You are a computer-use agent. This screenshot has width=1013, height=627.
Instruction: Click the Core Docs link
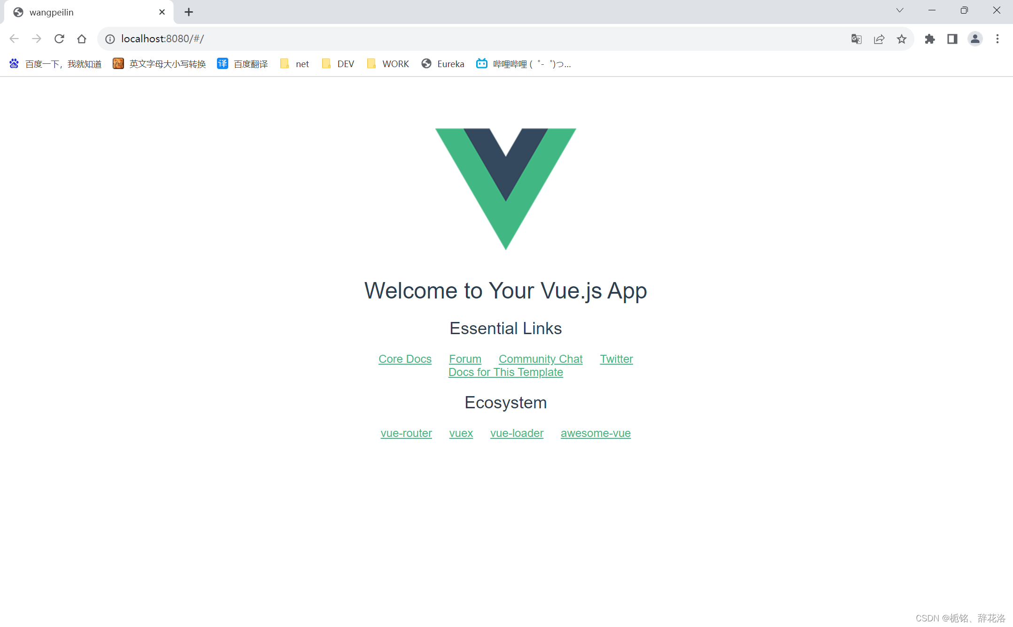tap(405, 359)
